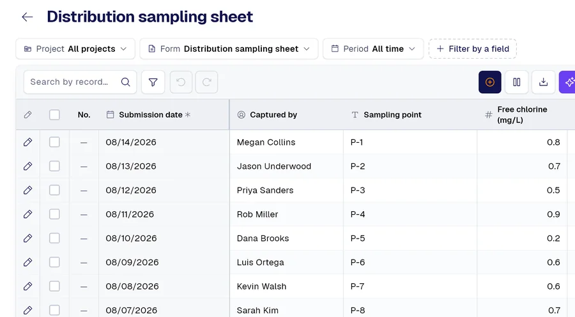The height and width of the screenshot is (317, 575).
Task: Edit the 08/08/2026 record with pencil
Action: click(x=28, y=286)
